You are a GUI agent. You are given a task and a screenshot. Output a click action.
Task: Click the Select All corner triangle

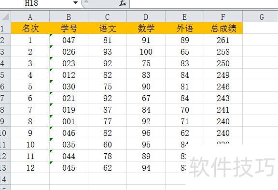5,17
